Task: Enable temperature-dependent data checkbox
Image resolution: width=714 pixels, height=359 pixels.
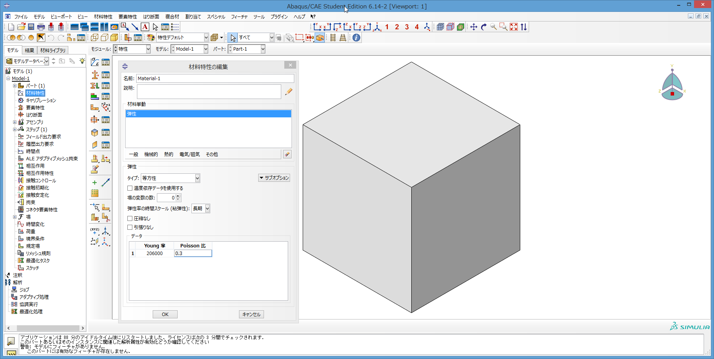Action: point(130,188)
